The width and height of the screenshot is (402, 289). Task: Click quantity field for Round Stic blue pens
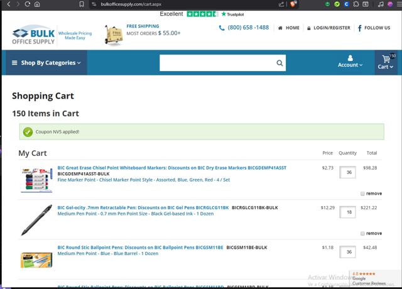[347, 252]
